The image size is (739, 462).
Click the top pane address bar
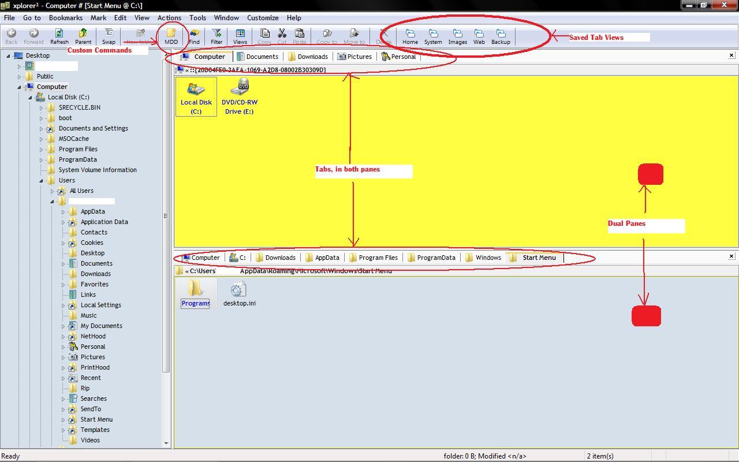[x=456, y=70]
